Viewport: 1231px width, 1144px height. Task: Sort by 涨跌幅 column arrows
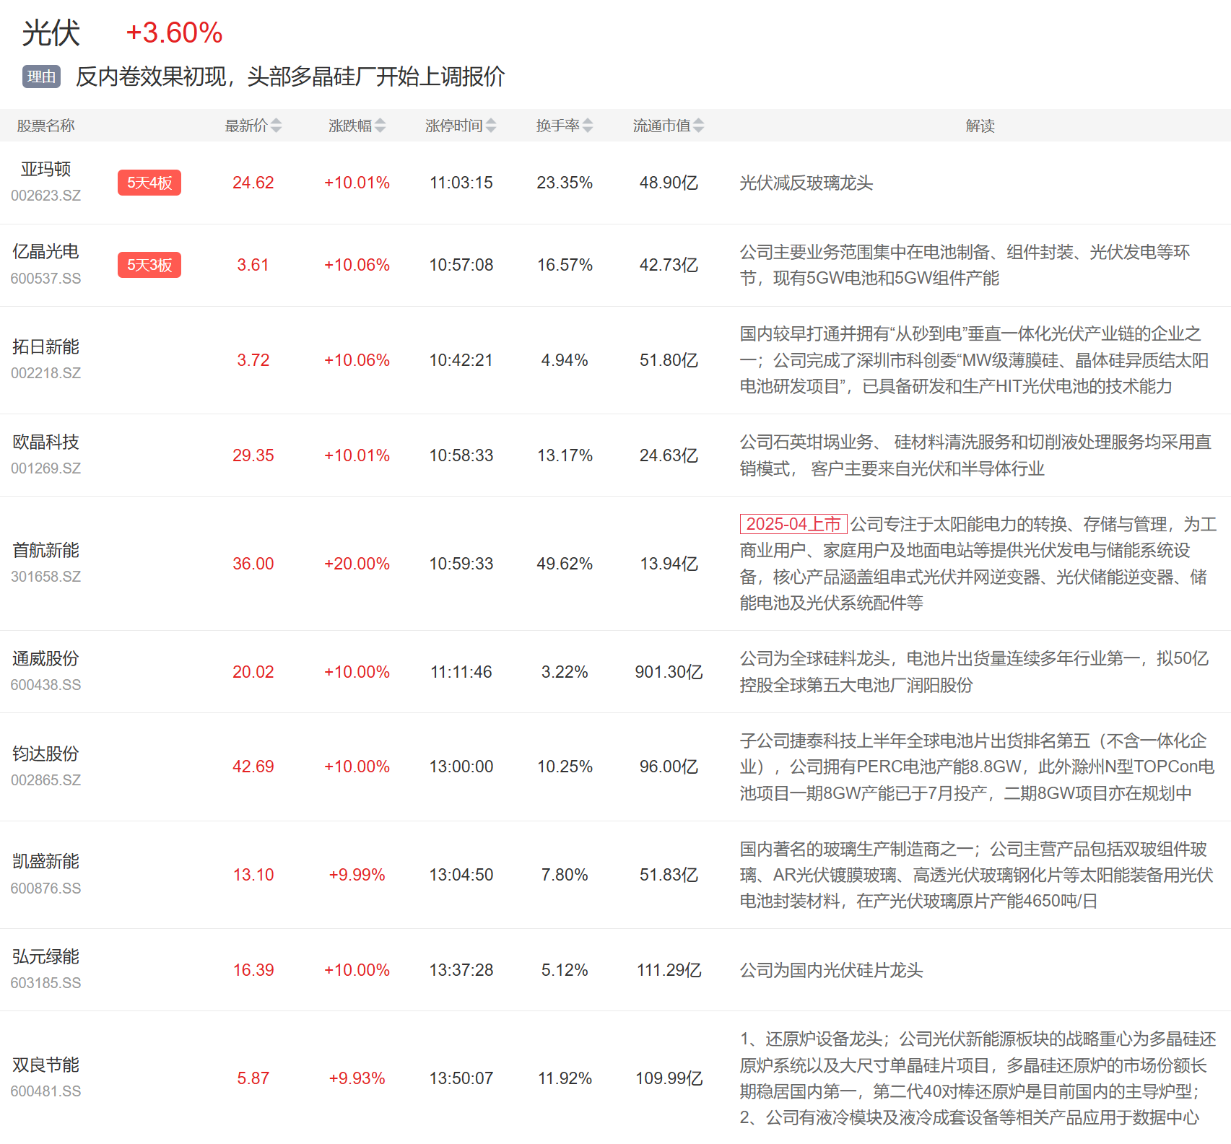pyautogui.click(x=380, y=126)
